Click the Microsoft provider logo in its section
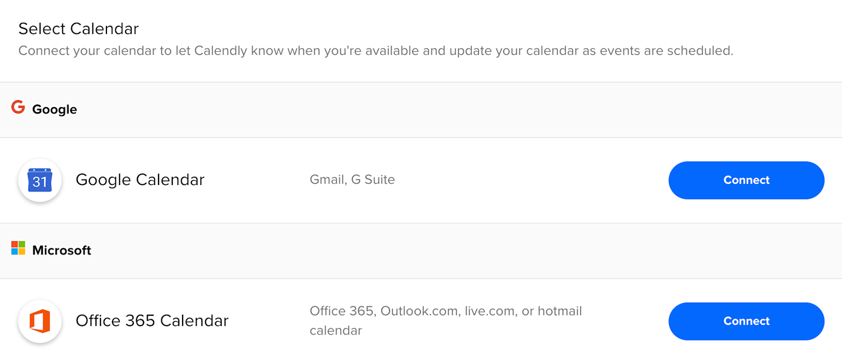Image resolution: width=842 pixels, height=359 pixels. 18,249
